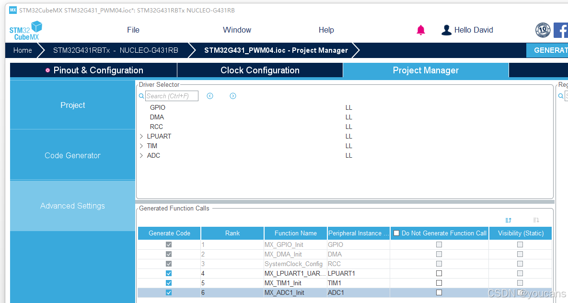Click the LPUART1 peripheral instance cell
The height and width of the screenshot is (303, 568).
(x=358, y=273)
